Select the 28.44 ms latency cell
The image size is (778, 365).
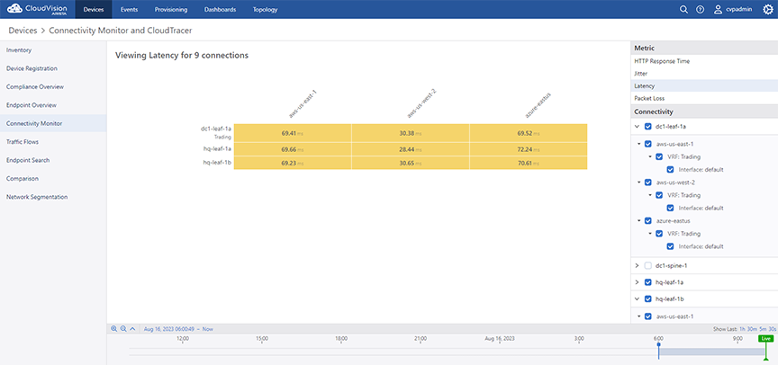point(411,148)
